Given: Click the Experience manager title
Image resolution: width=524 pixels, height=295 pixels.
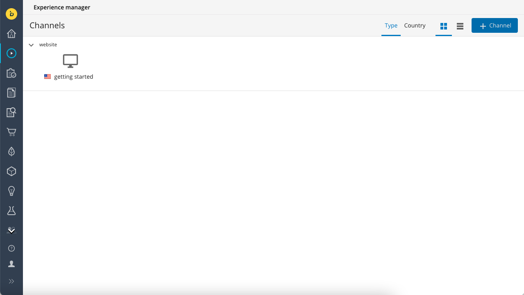Looking at the screenshot, I should 62,7.
